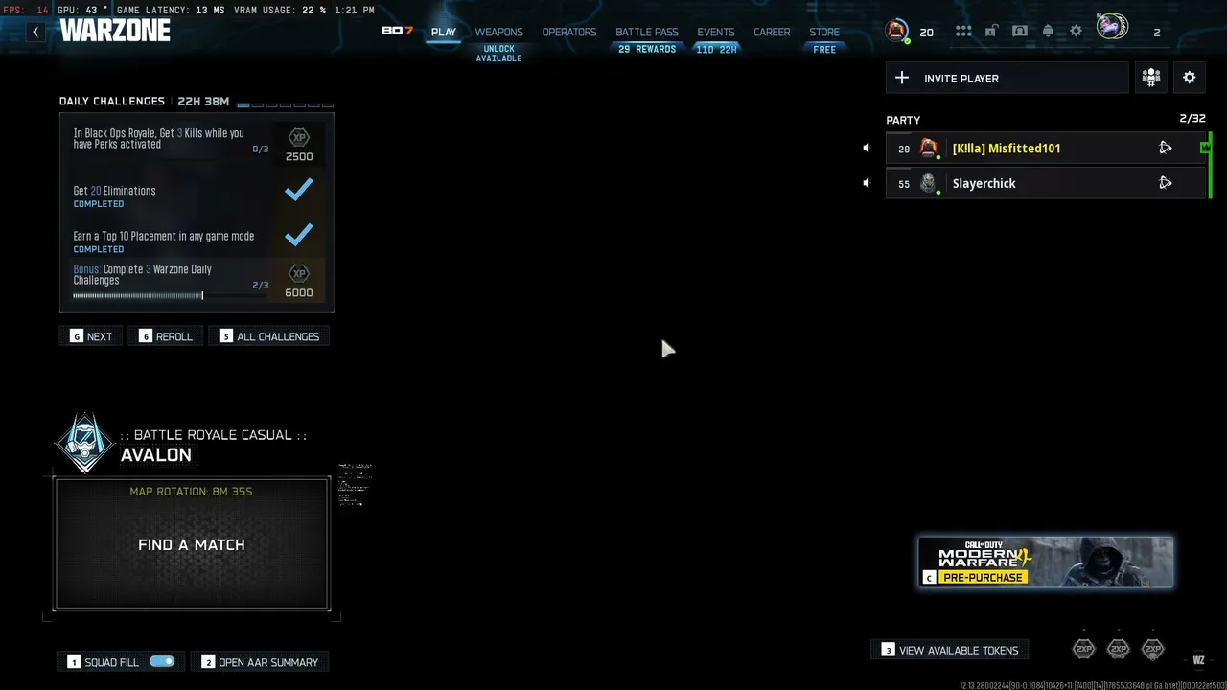Click Misfitted101's operator avatar
This screenshot has width=1227, height=690.
point(928,148)
